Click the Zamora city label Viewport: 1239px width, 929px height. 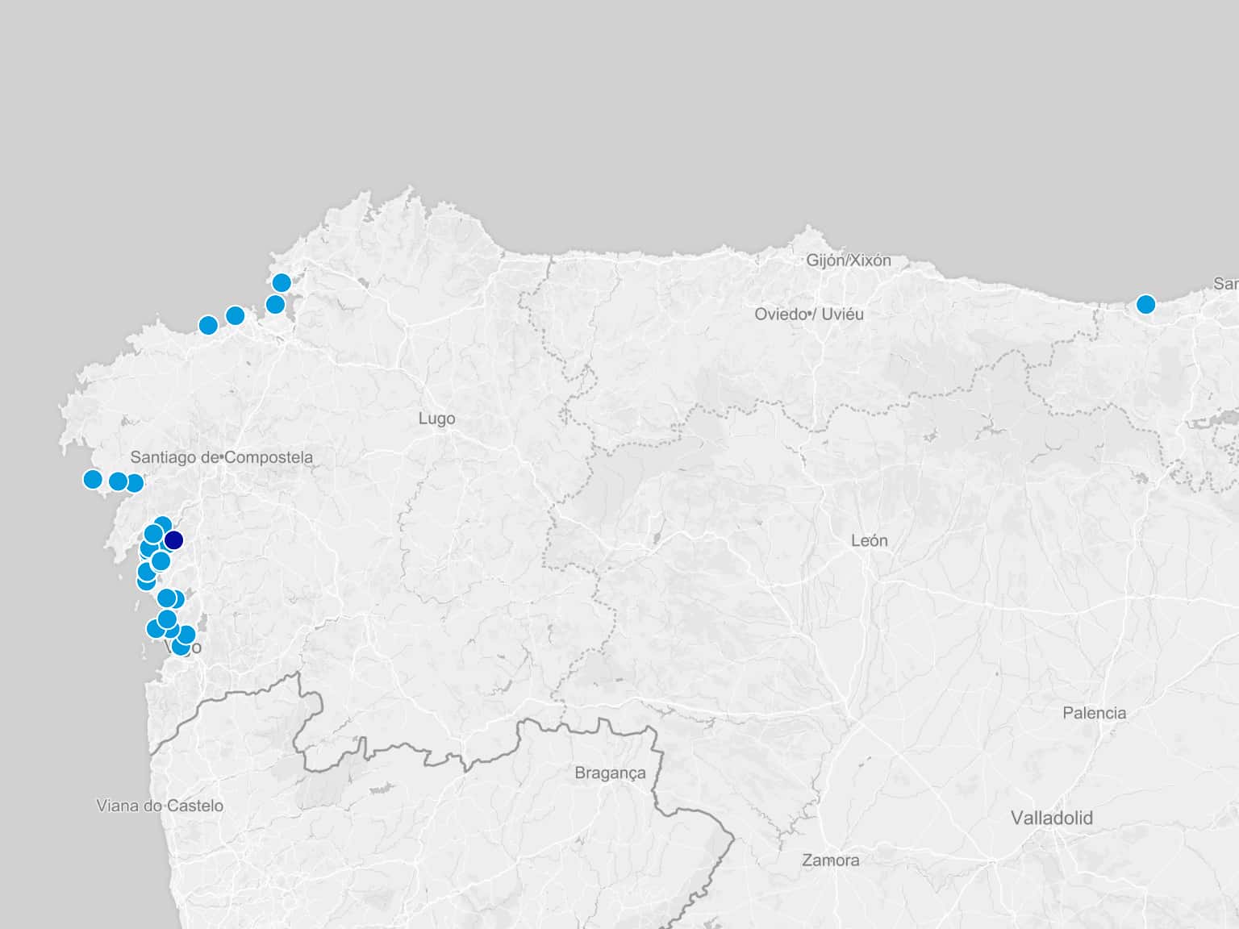tap(830, 860)
